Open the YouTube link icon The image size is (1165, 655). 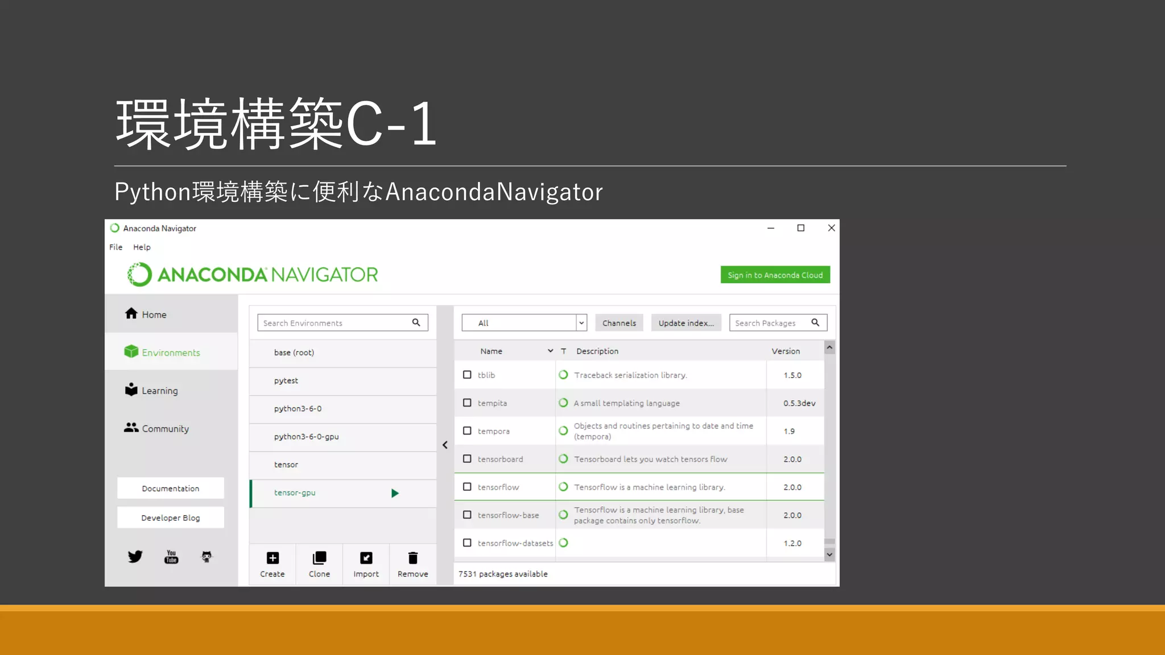point(171,557)
